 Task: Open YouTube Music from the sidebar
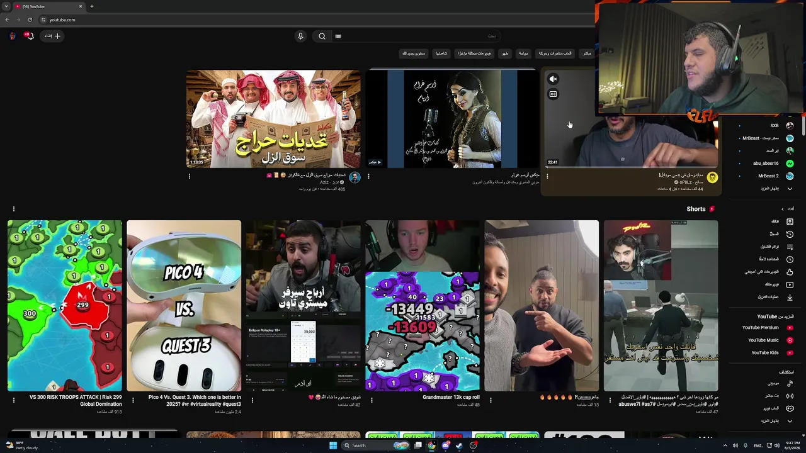click(771, 340)
